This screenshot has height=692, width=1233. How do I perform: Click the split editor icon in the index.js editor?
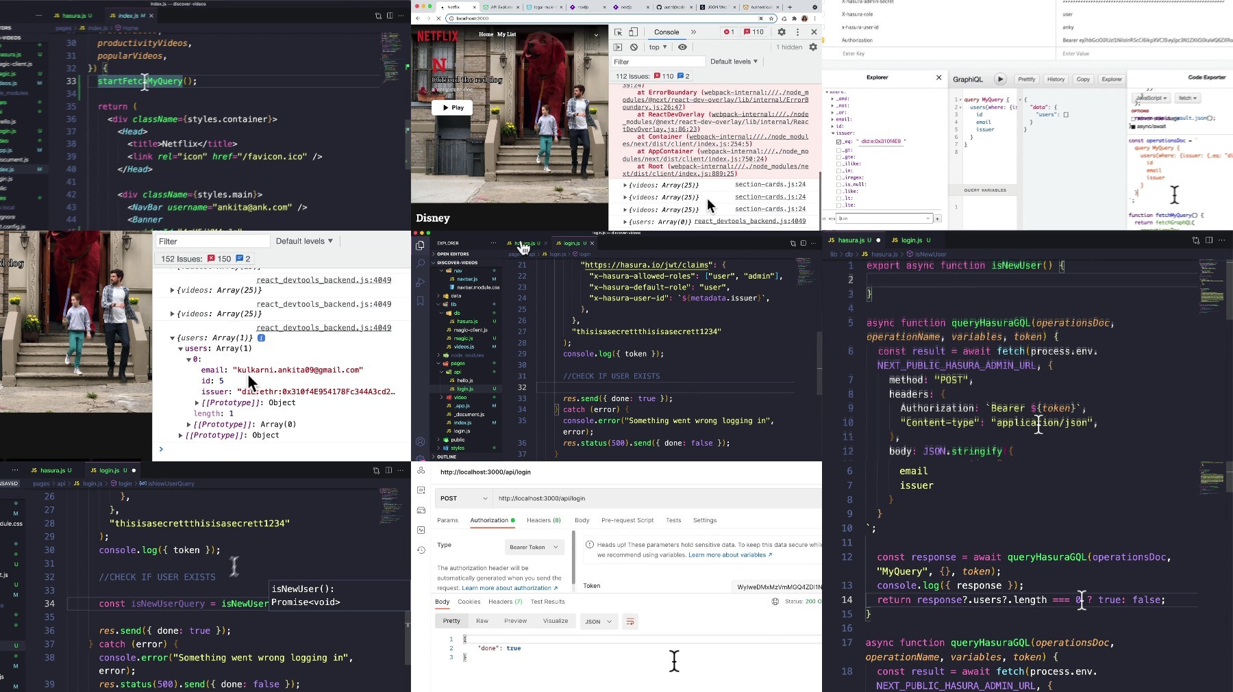(389, 15)
